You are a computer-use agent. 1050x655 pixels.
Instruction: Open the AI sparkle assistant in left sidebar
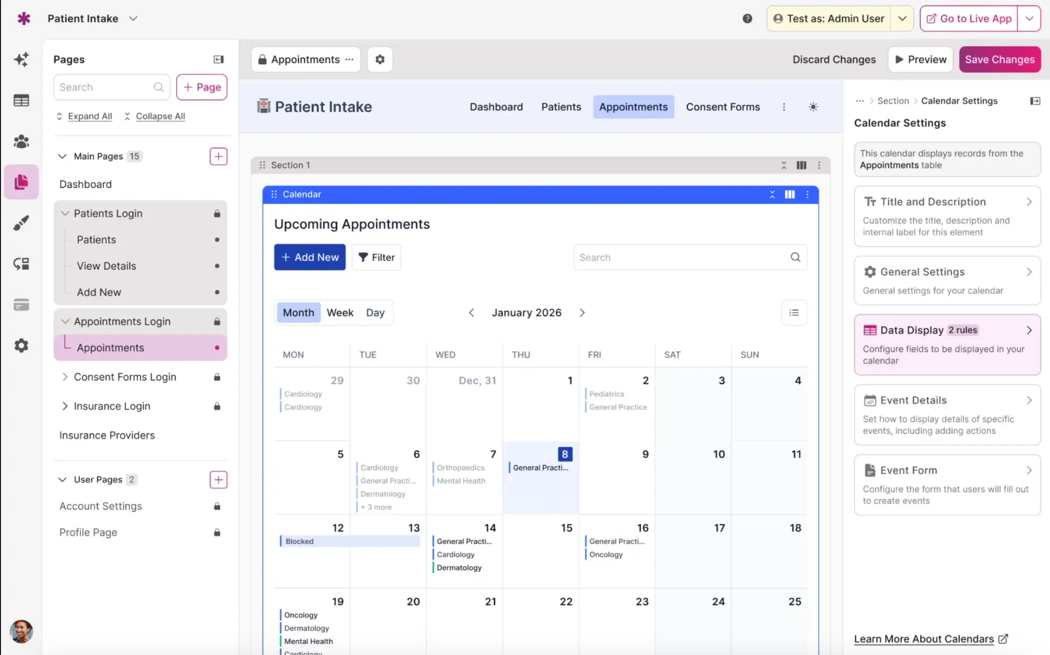21,59
